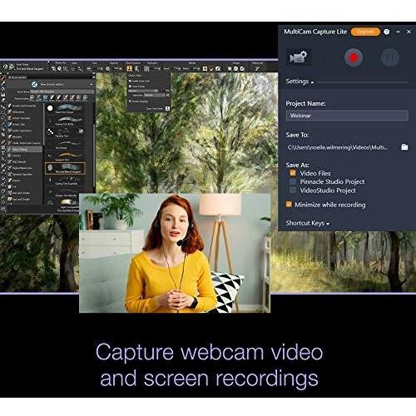This screenshot has height=416, width=416.
Task: Browse save folder with folder icon
Action: [404, 147]
